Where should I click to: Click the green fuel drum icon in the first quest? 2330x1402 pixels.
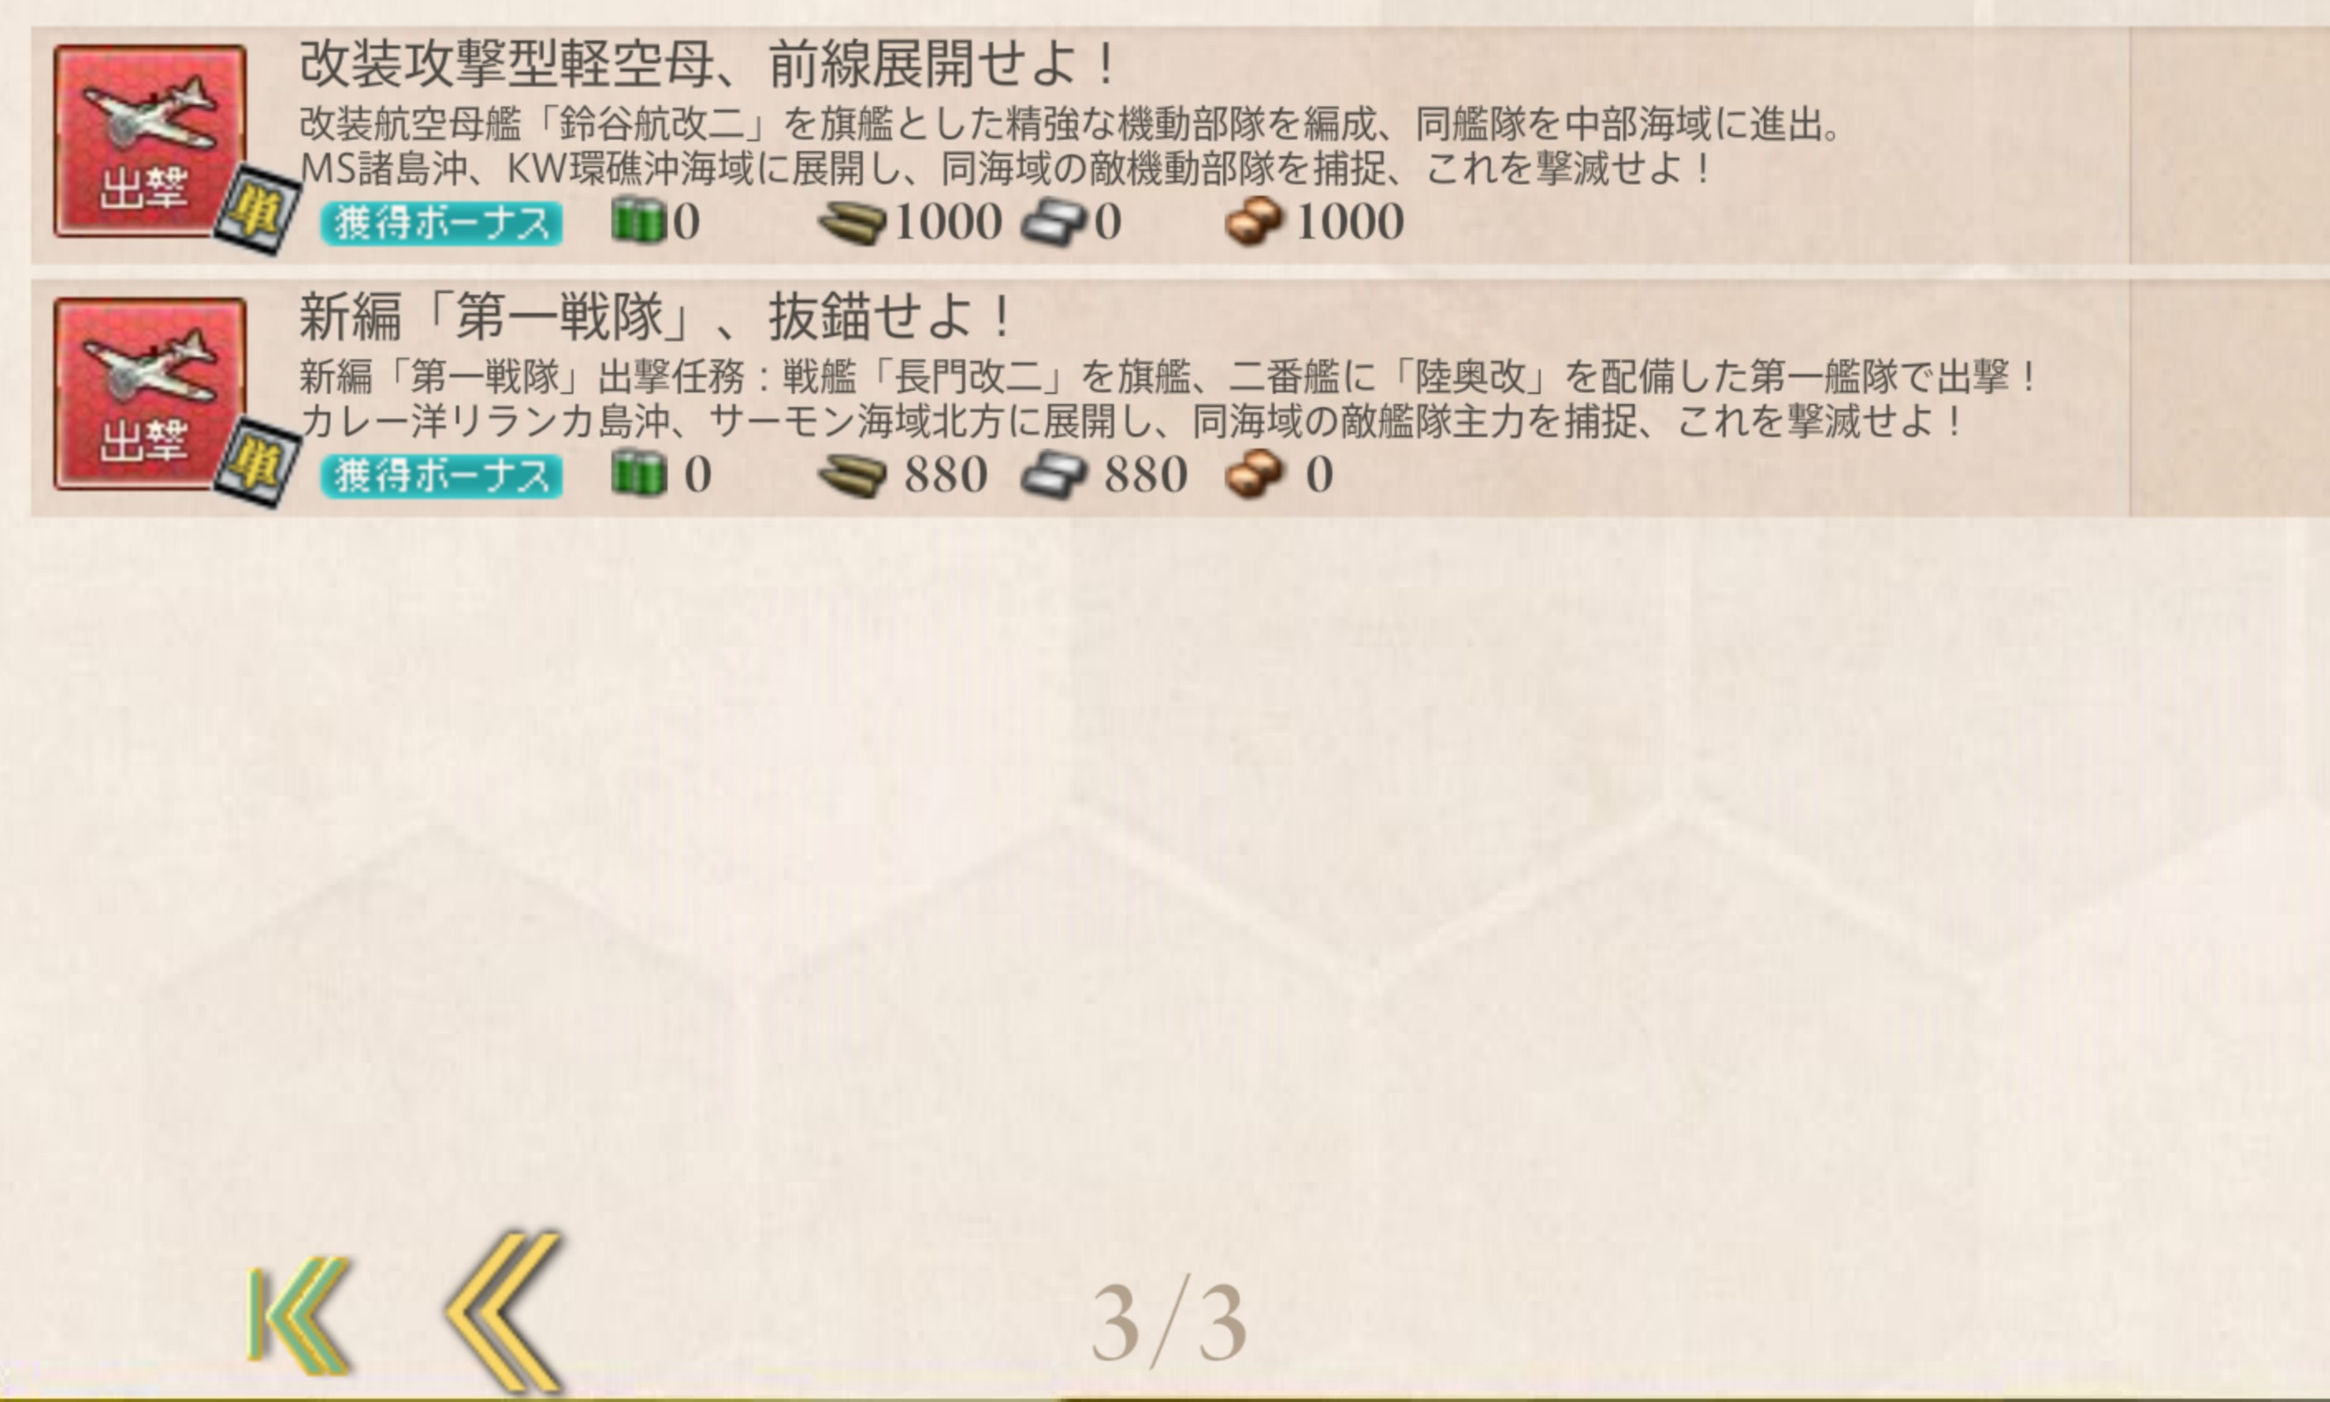tap(639, 220)
